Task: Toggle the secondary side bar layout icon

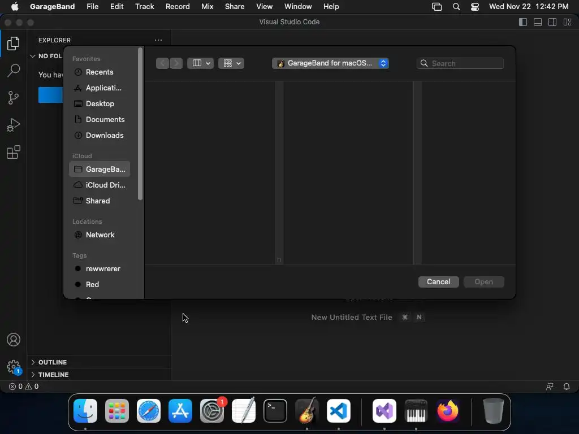Action: 552,22
